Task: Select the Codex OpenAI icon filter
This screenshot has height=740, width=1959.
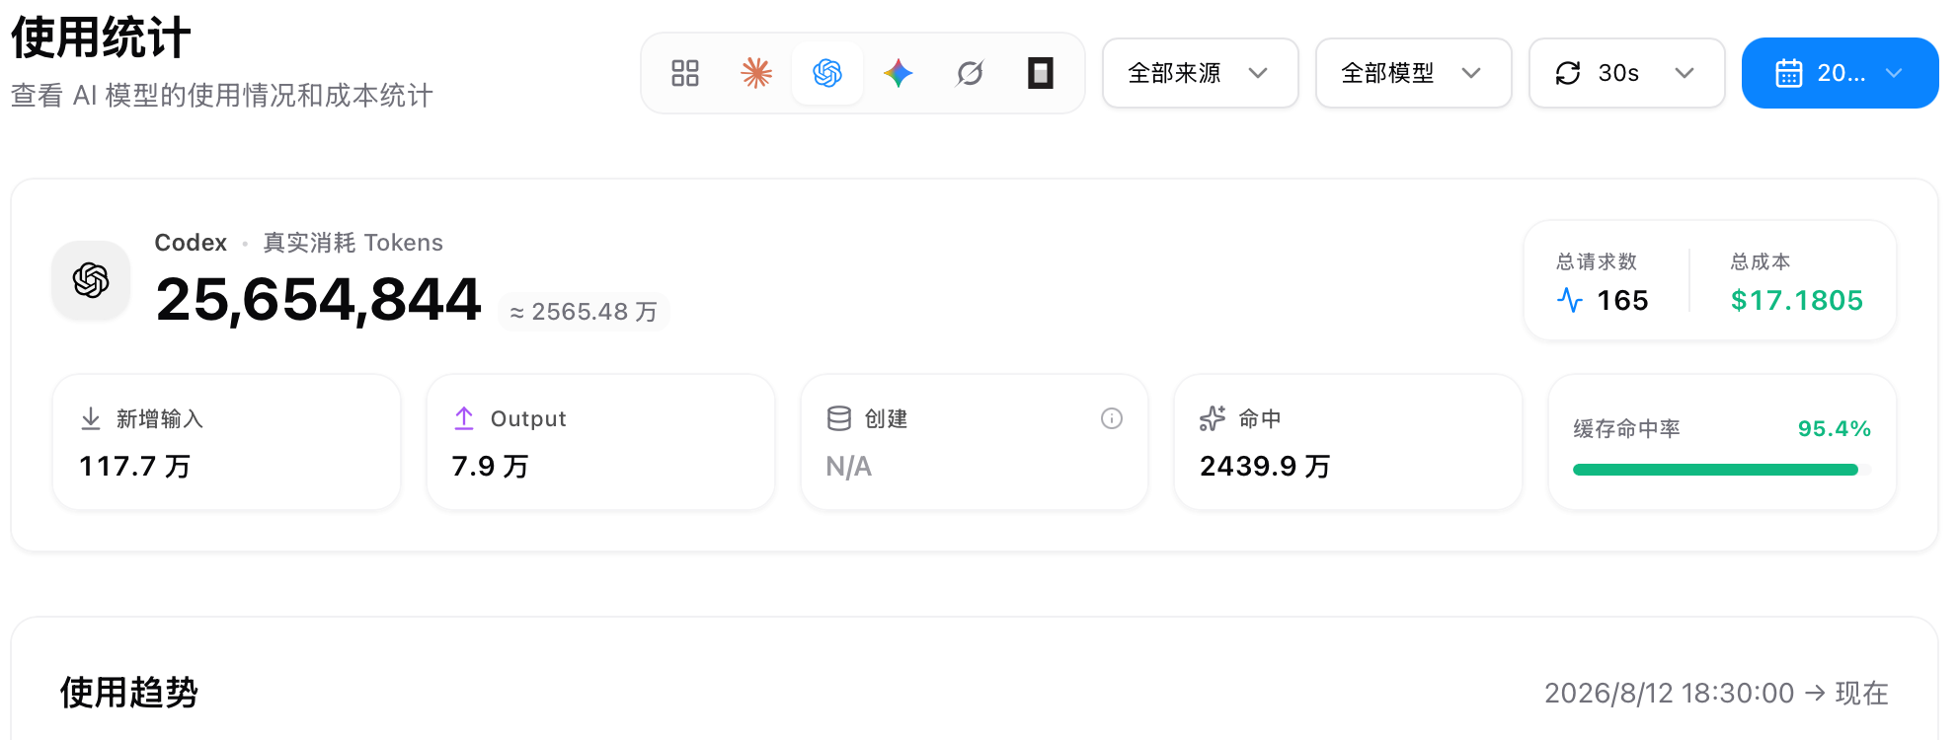Action: pyautogui.click(x=827, y=73)
